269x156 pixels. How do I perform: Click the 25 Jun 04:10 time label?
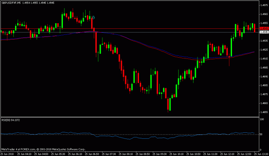coord(25,154)
